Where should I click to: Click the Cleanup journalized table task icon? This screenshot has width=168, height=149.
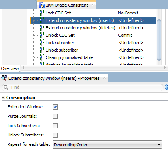(41, 57)
